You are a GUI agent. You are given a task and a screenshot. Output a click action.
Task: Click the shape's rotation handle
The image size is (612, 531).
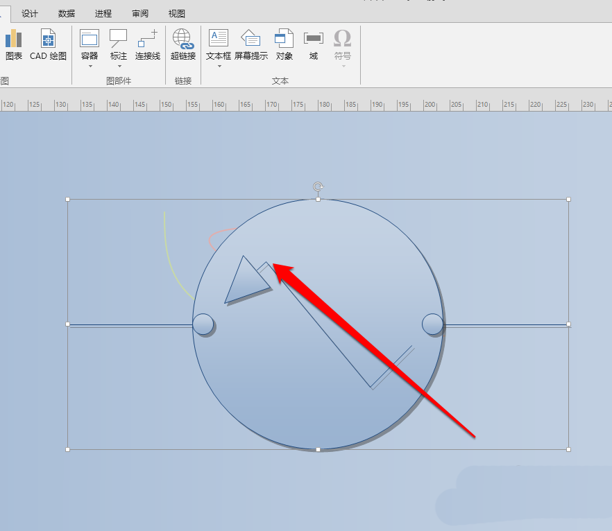(318, 186)
